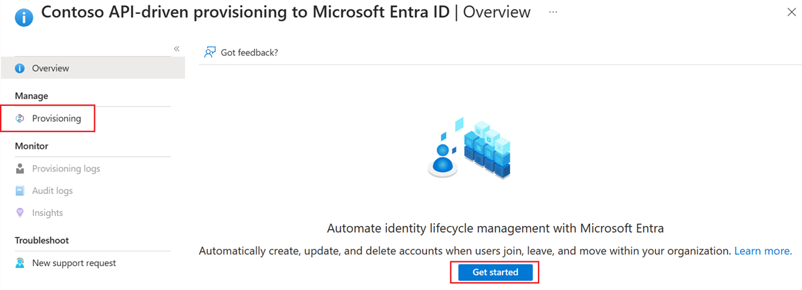Close the Overview pane with X
Image resolution: width=802 pixels, height=290 pixels.
point(791,13)
